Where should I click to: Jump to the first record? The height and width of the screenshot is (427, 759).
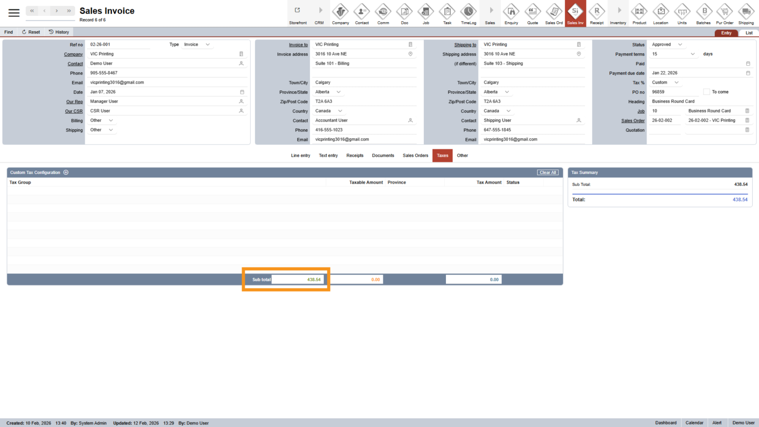tap(32, 11)
